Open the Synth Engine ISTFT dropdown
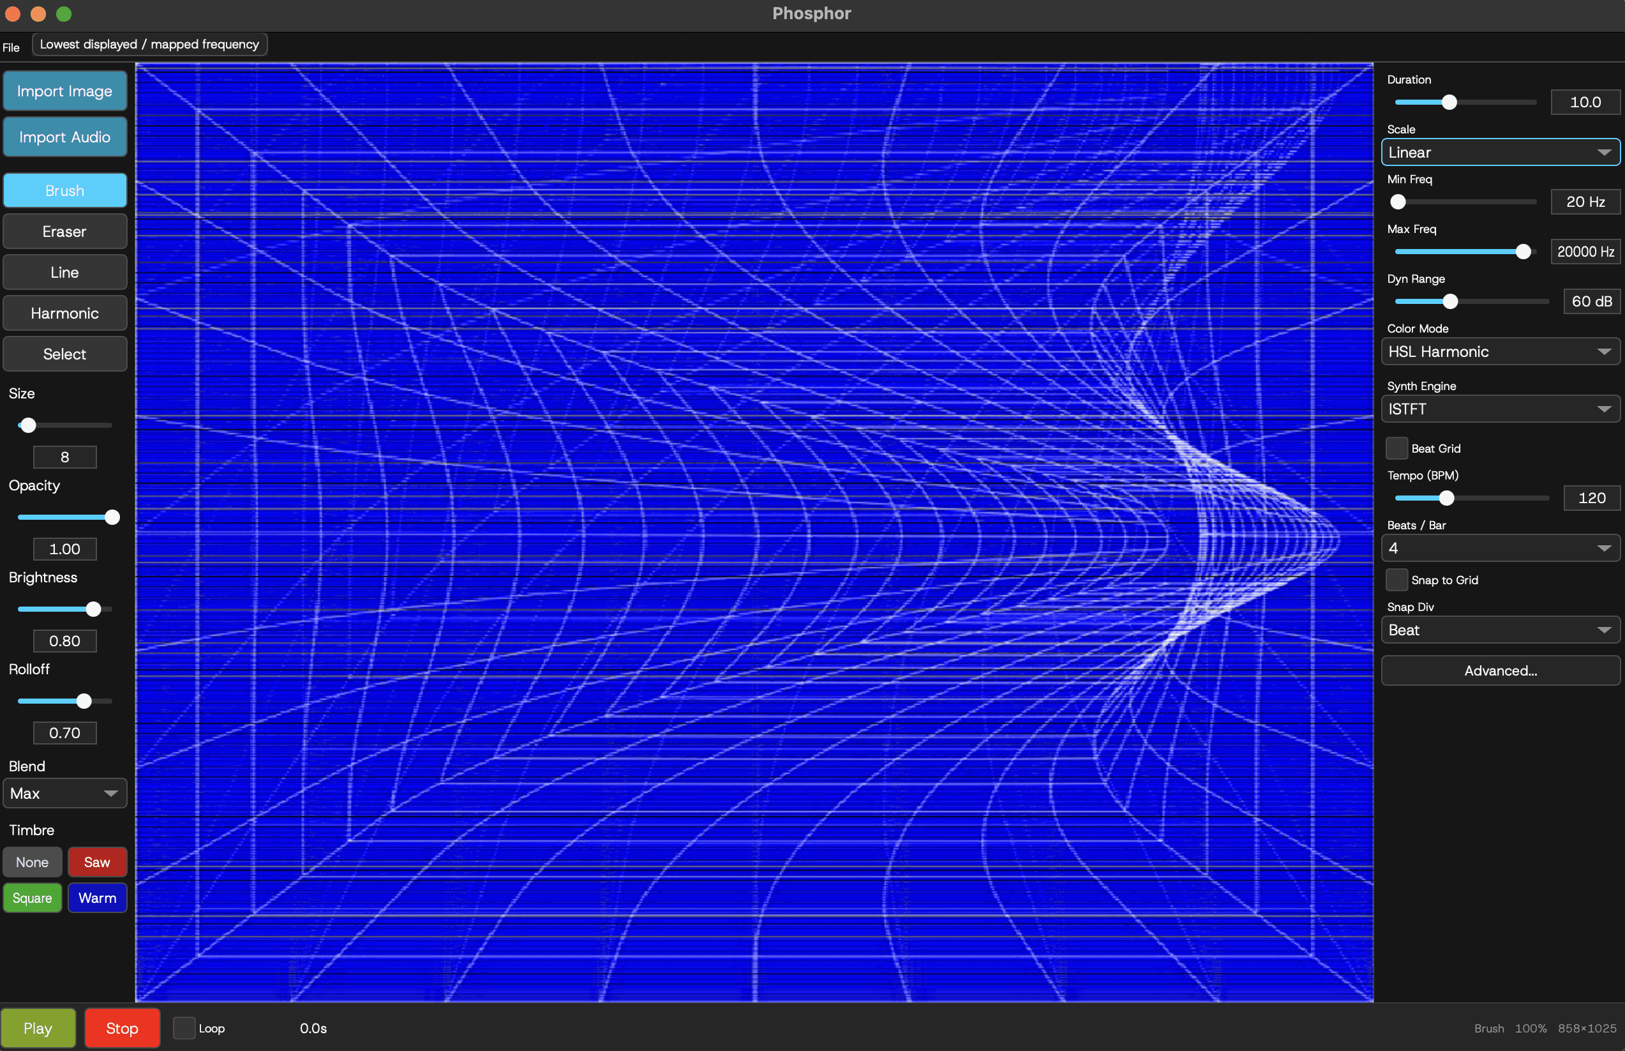 pos(1500,409)
